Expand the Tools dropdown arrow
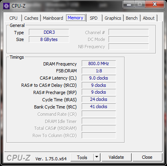 coord(97,157)
